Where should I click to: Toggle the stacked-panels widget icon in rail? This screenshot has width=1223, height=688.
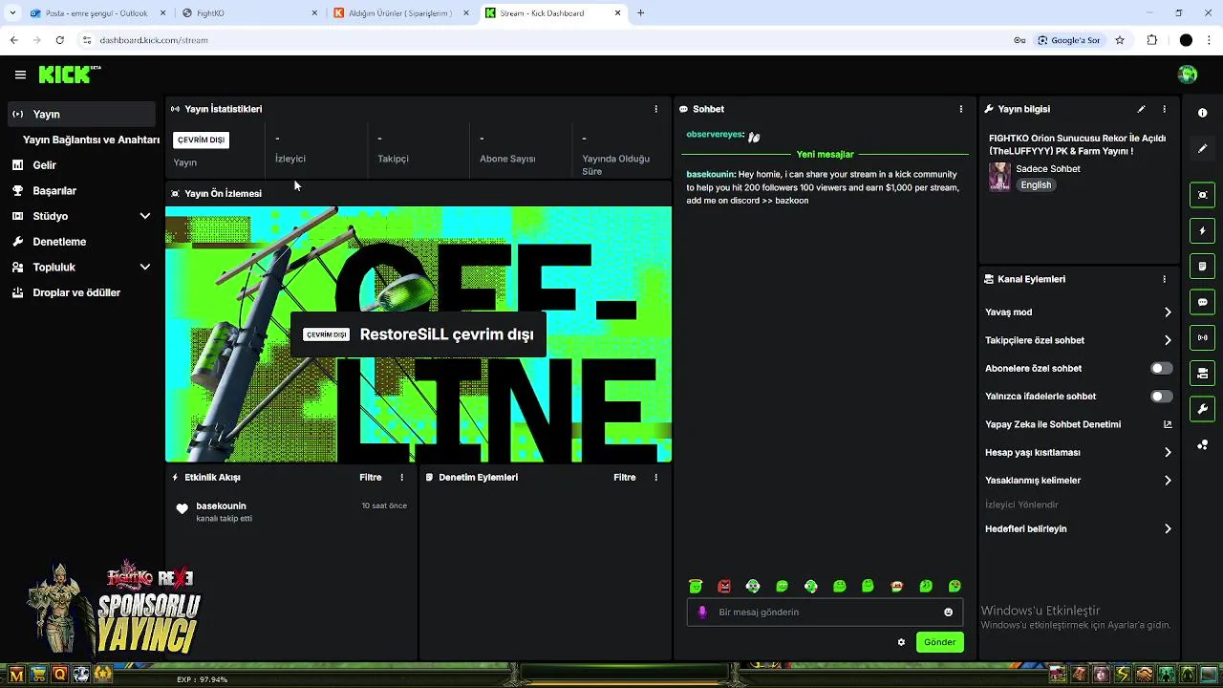click(1203, 373)
